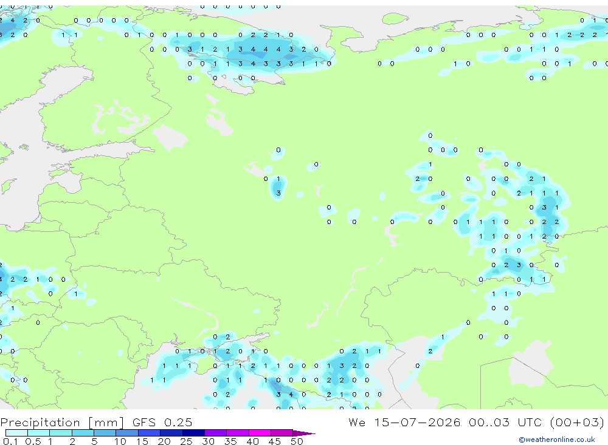The width and height of the screenshot is (608, 445).
Task: Click the "[mm]" unit label
Action: tap(106, 422)
